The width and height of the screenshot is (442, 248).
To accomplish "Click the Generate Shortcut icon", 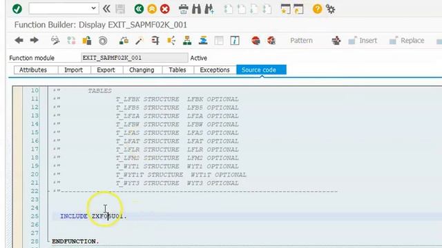I will point(298,9).
